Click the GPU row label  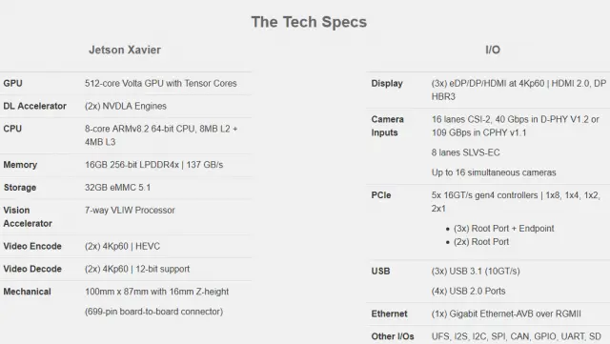12,83
